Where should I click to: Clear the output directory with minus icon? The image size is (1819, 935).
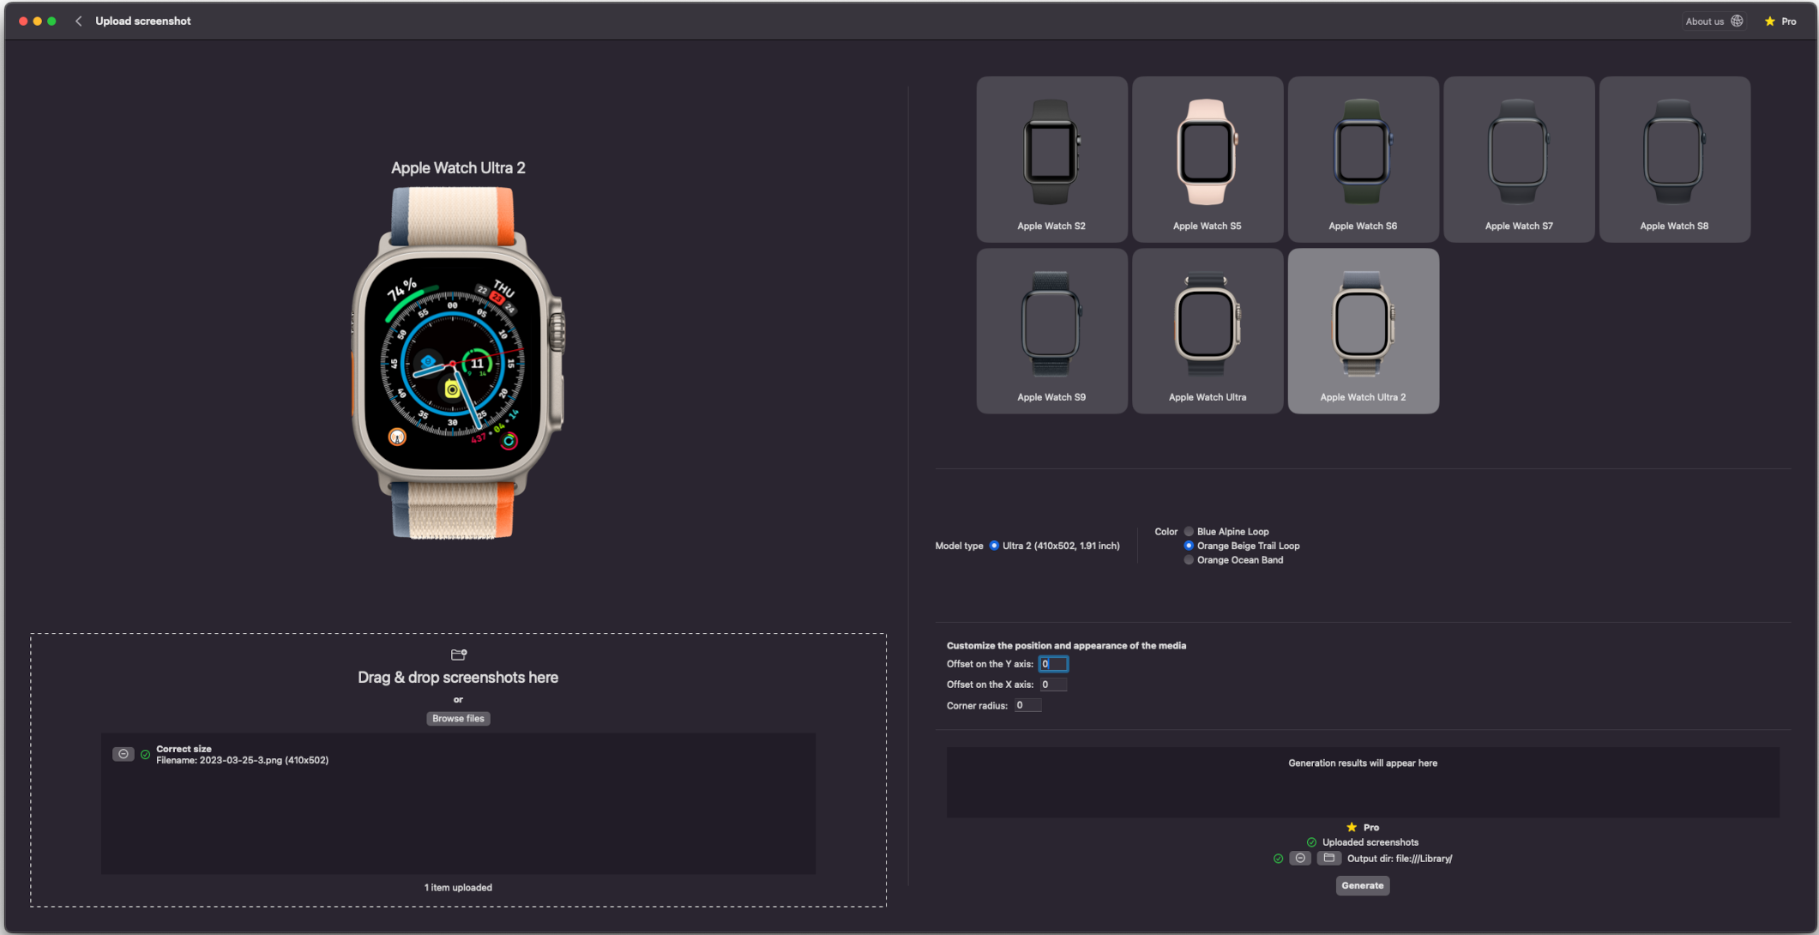[x=1300, y=858]
